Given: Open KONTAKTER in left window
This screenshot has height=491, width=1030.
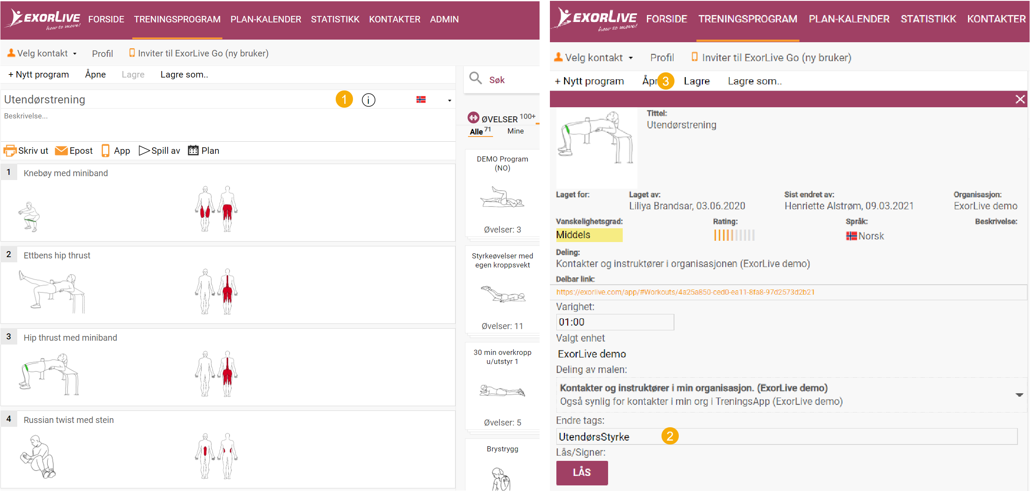Looking at the screenshot, I should coord(395,19).
